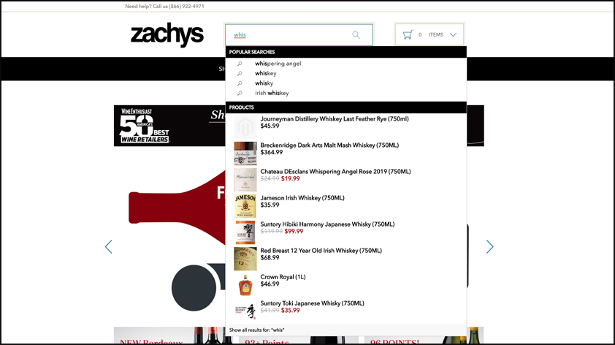
Task: Select 'whiskey' popular search suggestion
Action: (266, 73)
